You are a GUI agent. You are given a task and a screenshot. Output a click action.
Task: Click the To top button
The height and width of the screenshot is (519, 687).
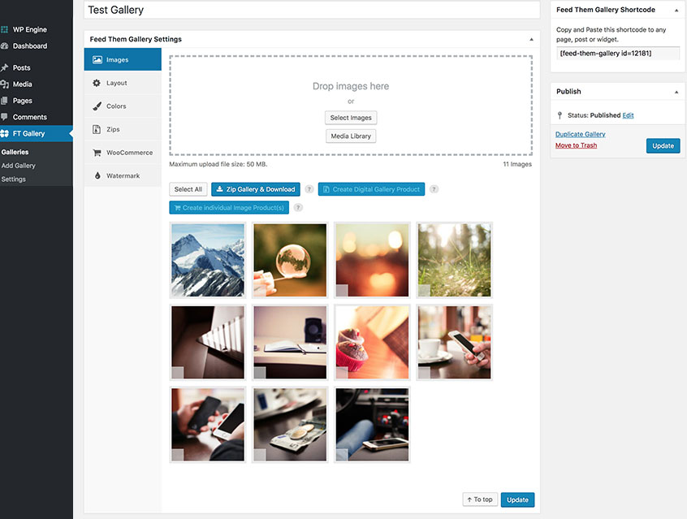coord(480,500)
